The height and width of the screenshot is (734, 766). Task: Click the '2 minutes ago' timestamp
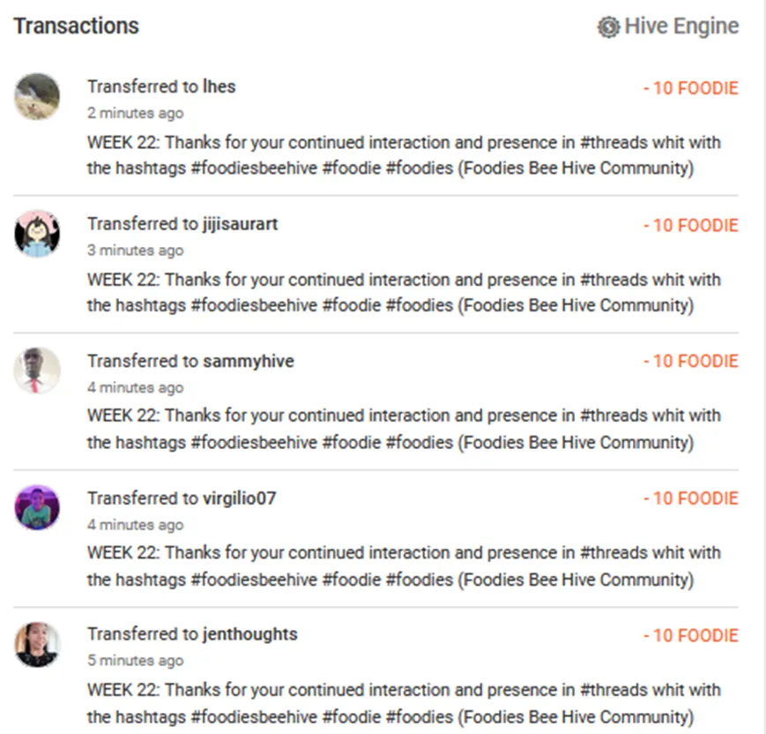(x=135, y=113)
